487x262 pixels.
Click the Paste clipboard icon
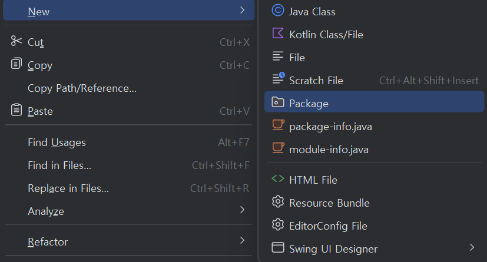[16, 110]
